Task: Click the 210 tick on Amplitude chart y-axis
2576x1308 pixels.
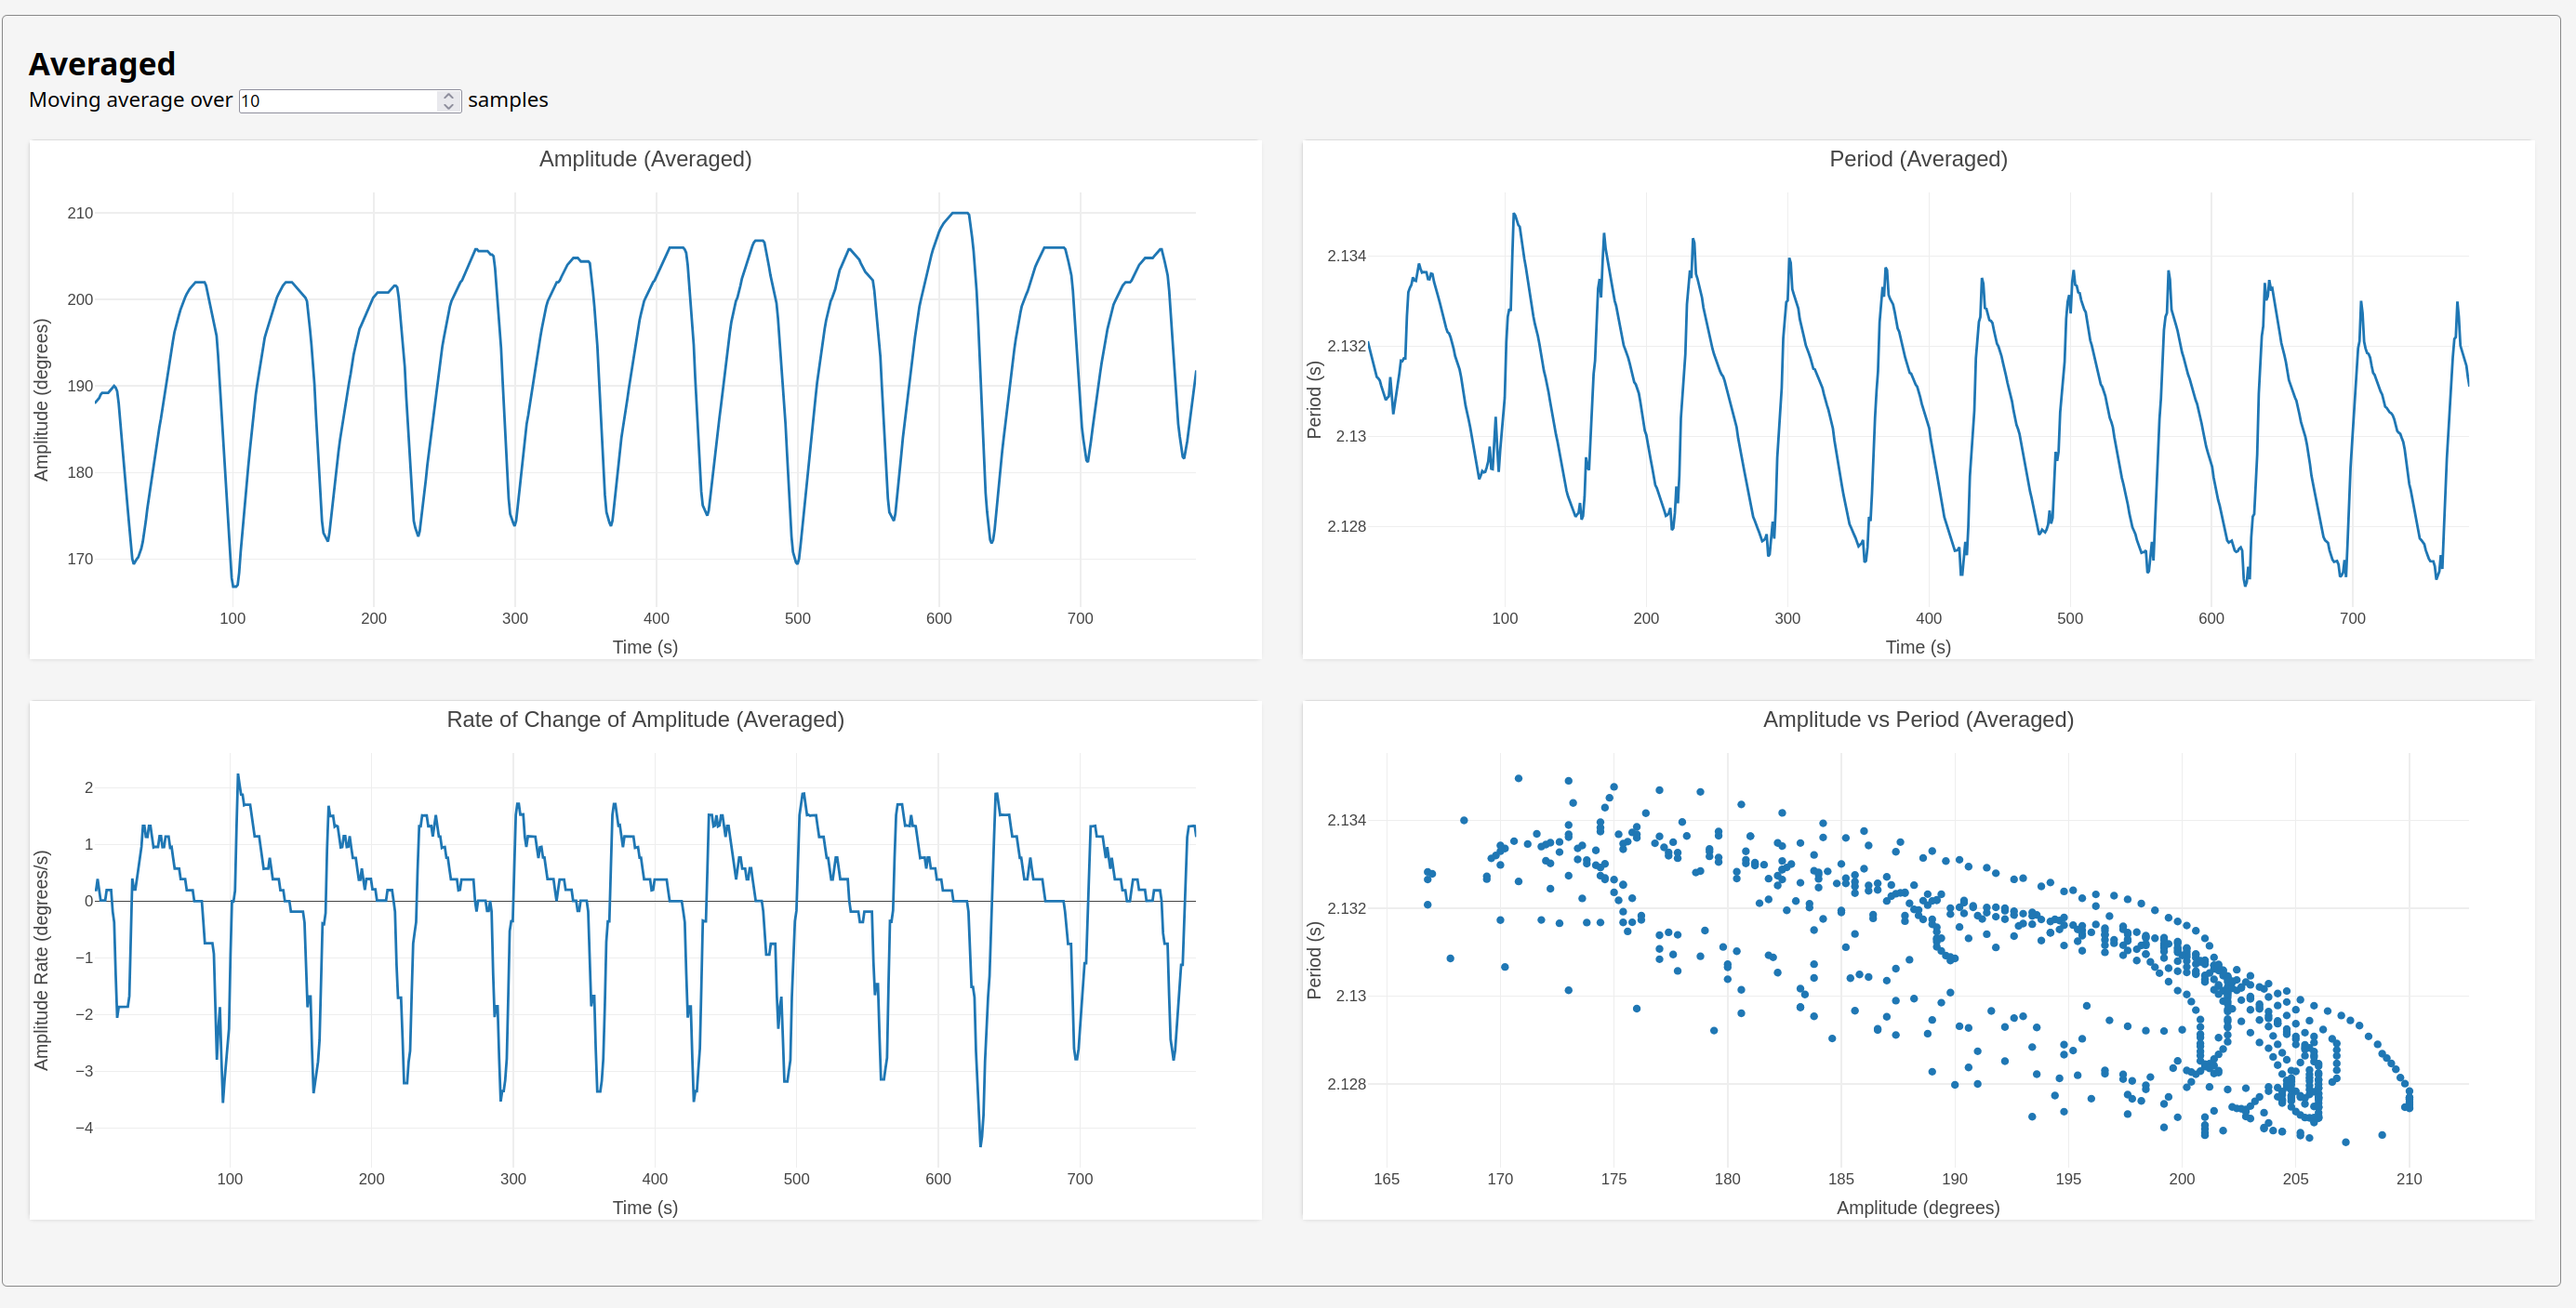Action: pyautogui.click(x=80, y=213)
